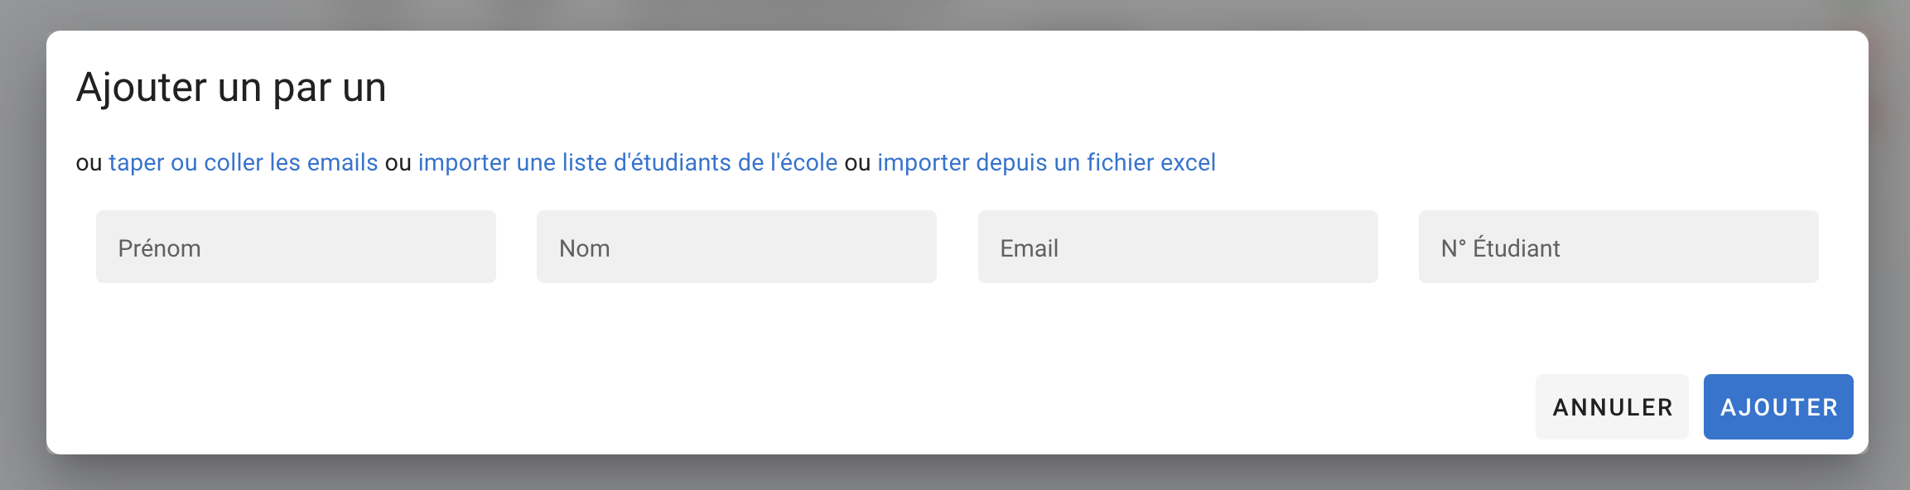
Task: Click the blue AJOUTER button
Action: [1777, 406]
